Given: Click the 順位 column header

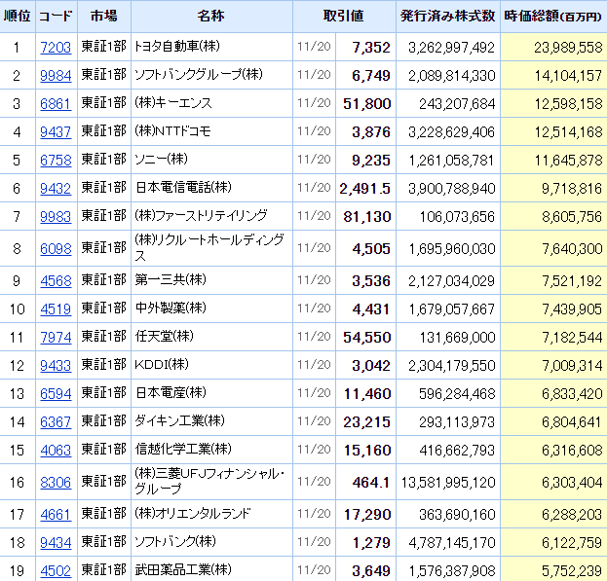Looking at the screenshot, I should tap(17, 16).
